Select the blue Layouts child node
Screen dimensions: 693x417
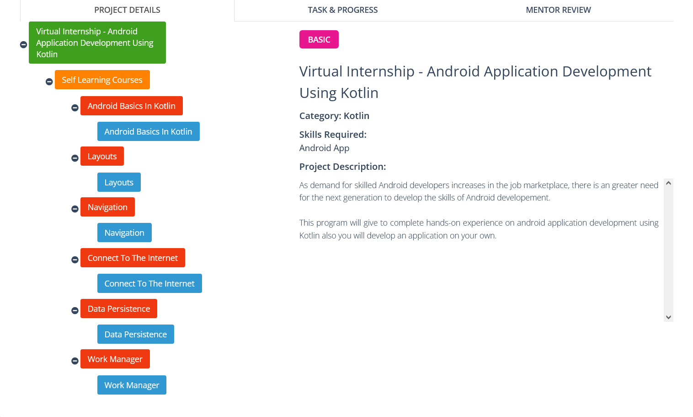pos(119,182)
